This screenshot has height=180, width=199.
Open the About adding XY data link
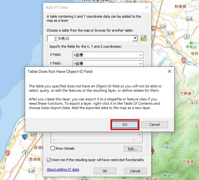click(63, 169)
